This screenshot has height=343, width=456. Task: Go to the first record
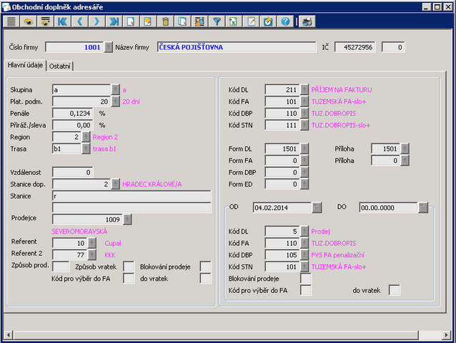(63, 21)
